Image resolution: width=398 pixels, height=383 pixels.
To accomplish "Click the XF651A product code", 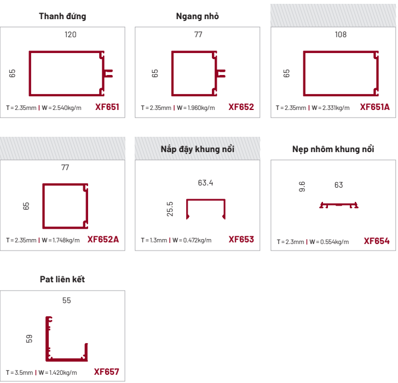I will pos(375,107).
